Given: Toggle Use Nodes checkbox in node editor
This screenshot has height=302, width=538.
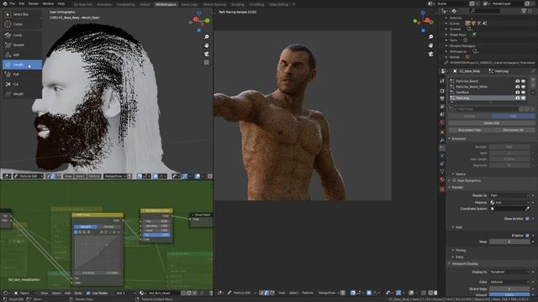Looking at the screenshot, I should tap(88, 293).
